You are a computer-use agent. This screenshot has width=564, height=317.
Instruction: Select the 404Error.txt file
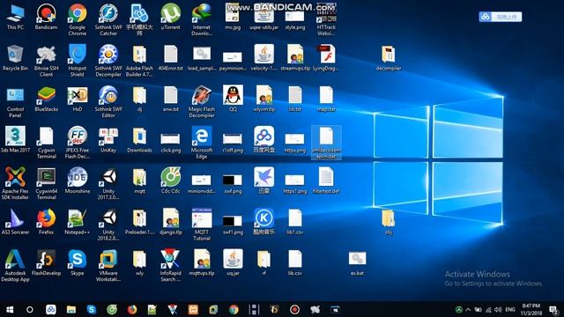pos(170,58)
